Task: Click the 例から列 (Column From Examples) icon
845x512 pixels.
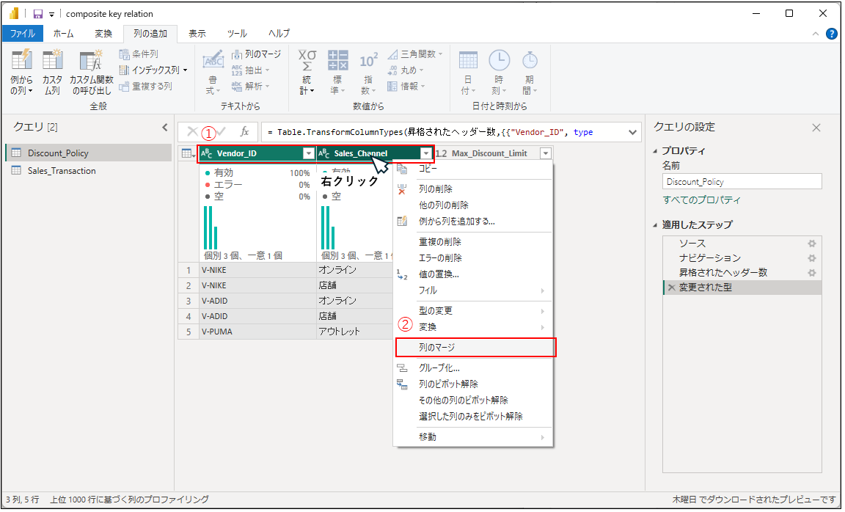Action: (x=21, y=62)
